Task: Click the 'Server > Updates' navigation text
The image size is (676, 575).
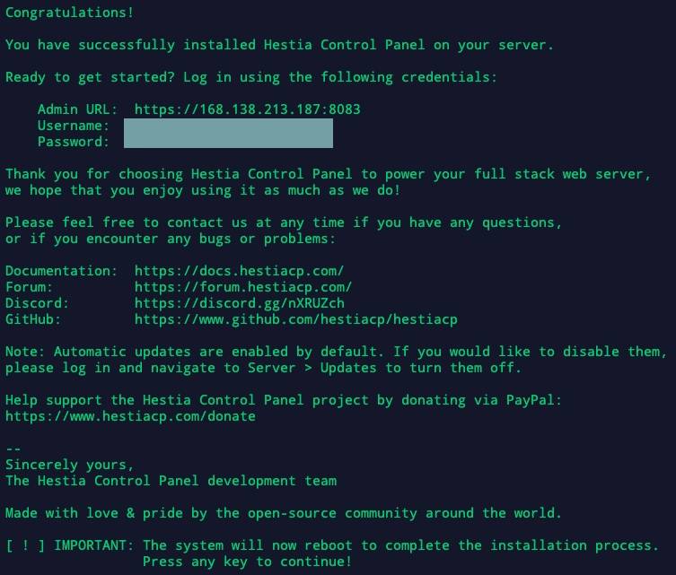Action: (x=312, y=368)
